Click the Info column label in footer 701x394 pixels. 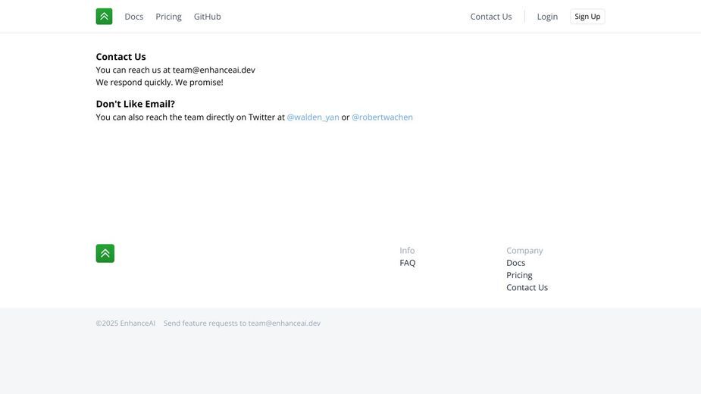407,251
